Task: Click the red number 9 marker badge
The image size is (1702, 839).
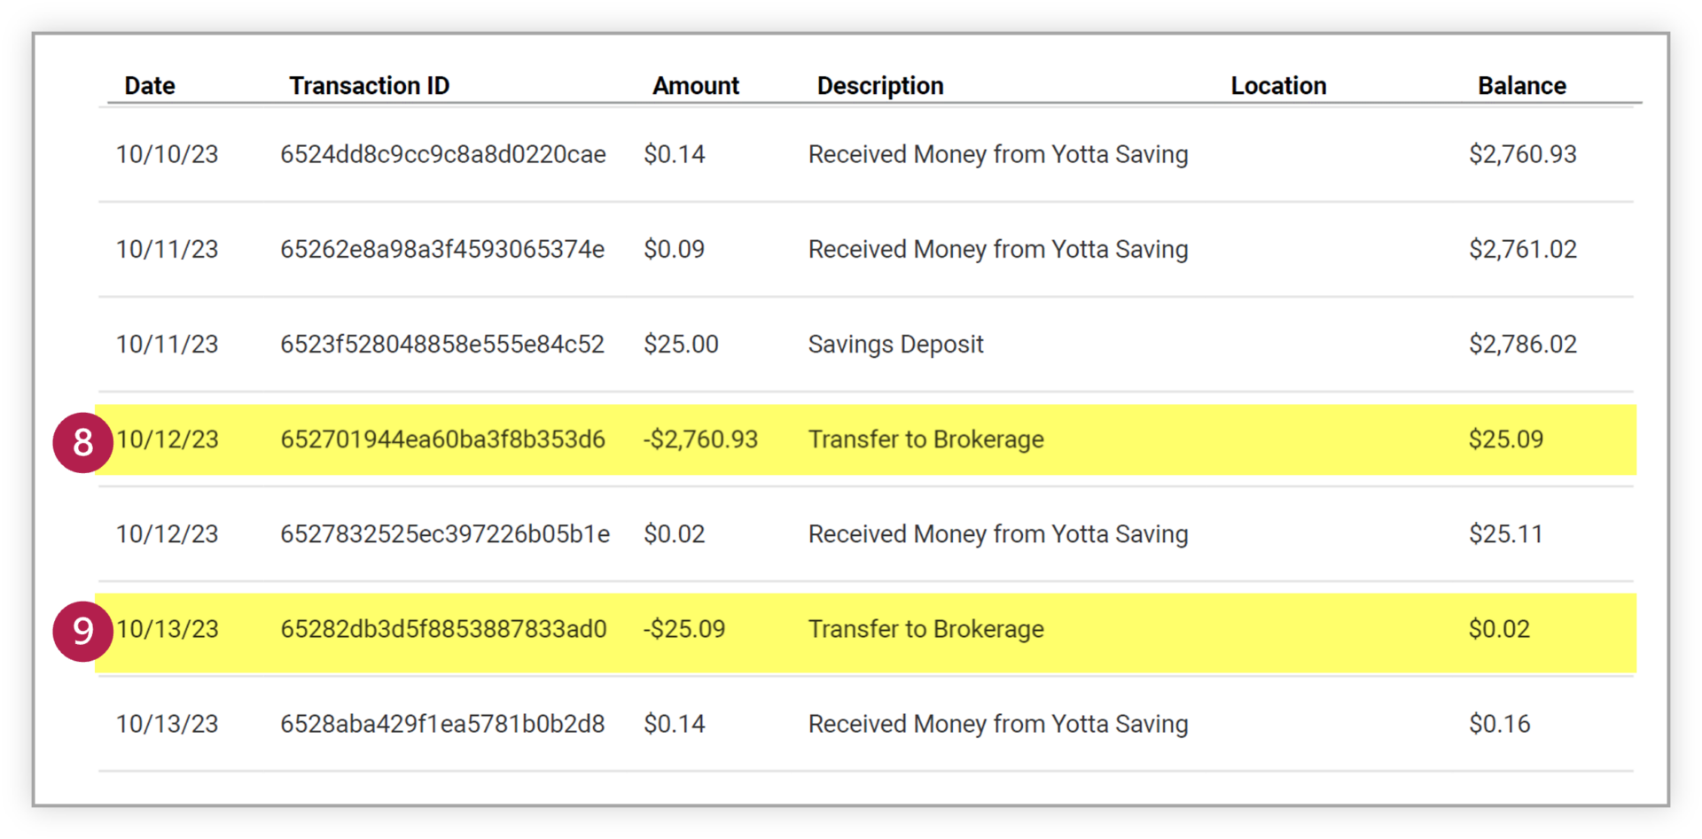Action: (82, 631)
